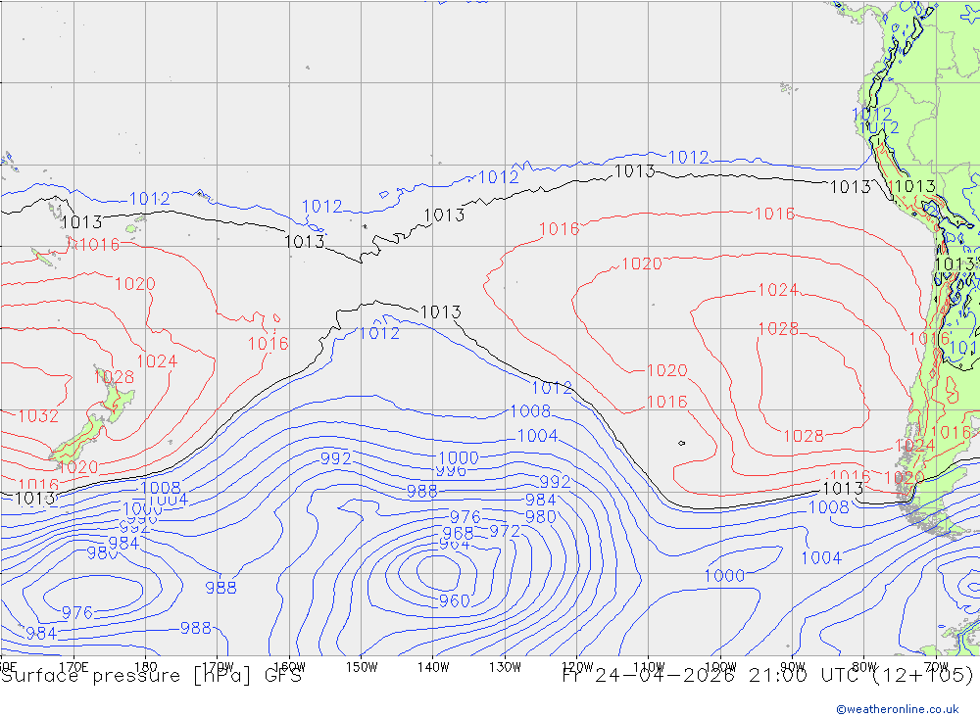
Task: Click the 1032 isobar label
Action: [39, 416]
